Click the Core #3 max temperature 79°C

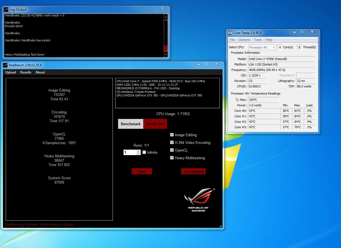(297, 127)
